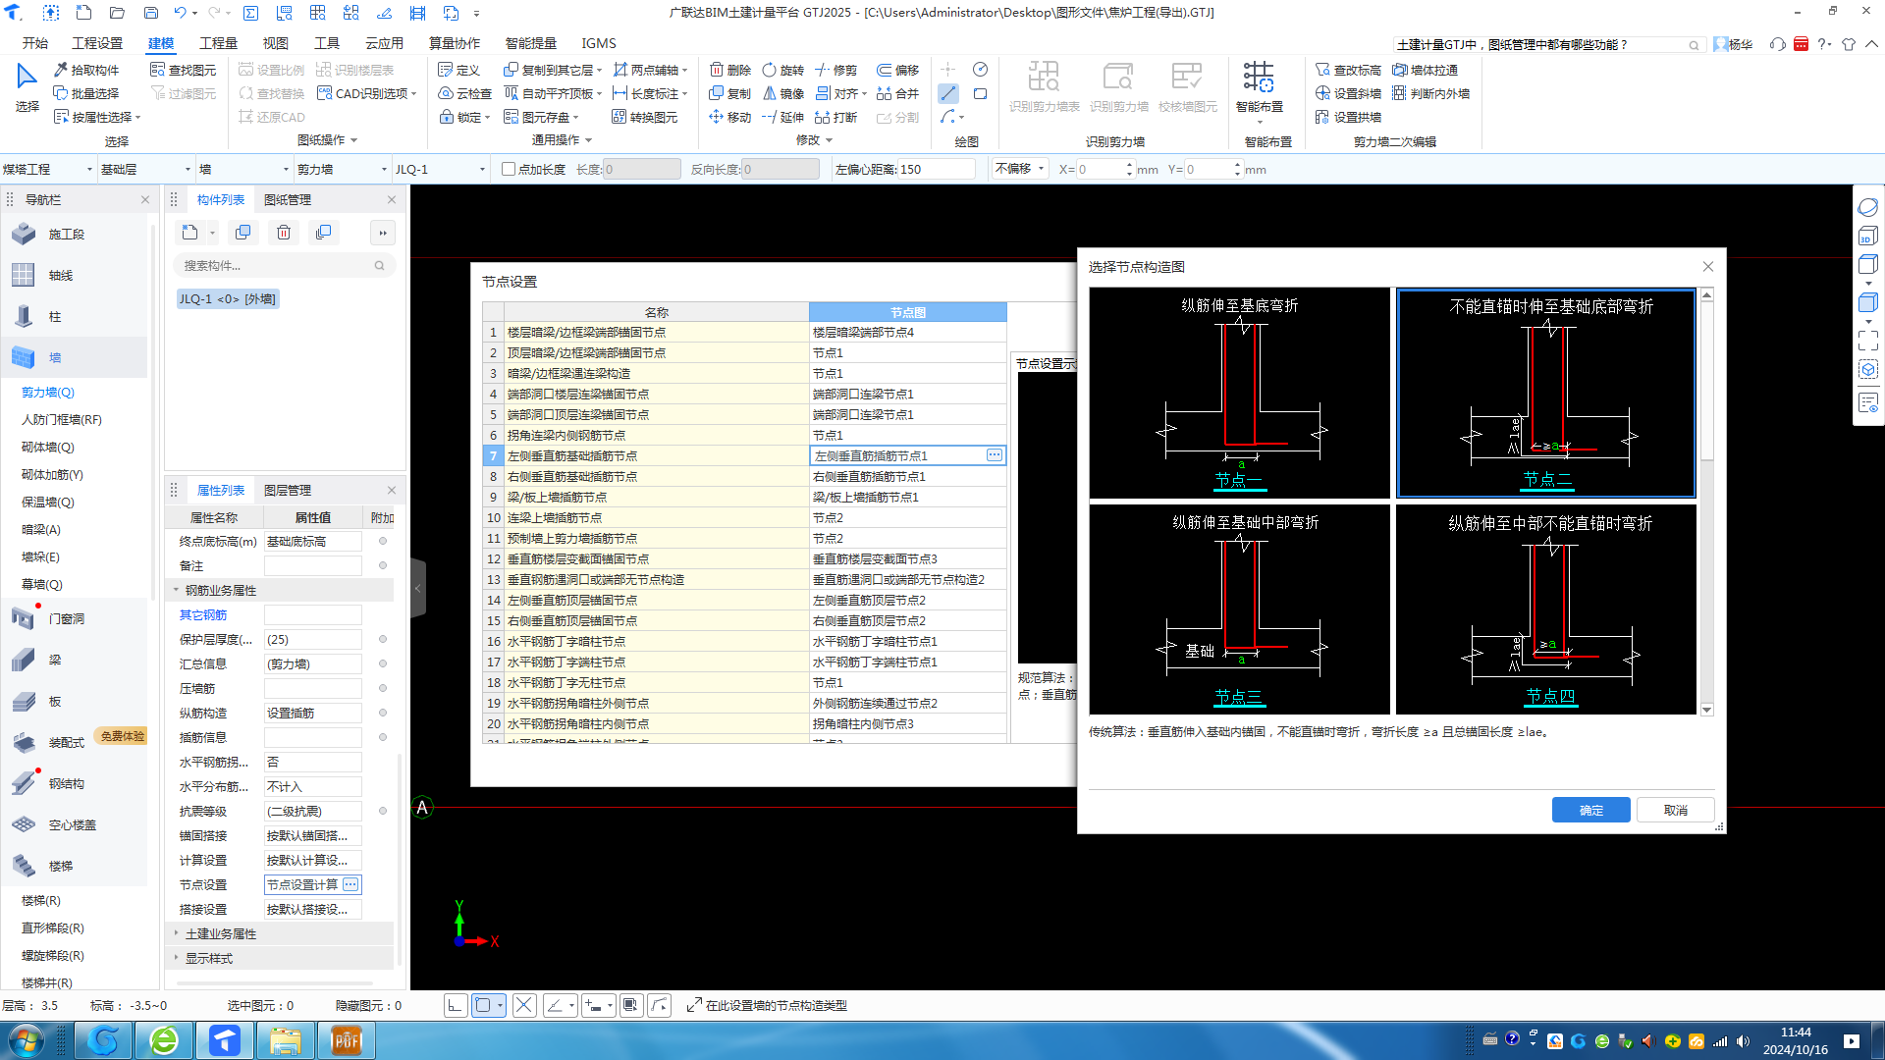Viewport: 1885px width, 1060px height.
Task: Click the 定义 define icon
Action: pos(458,70)
